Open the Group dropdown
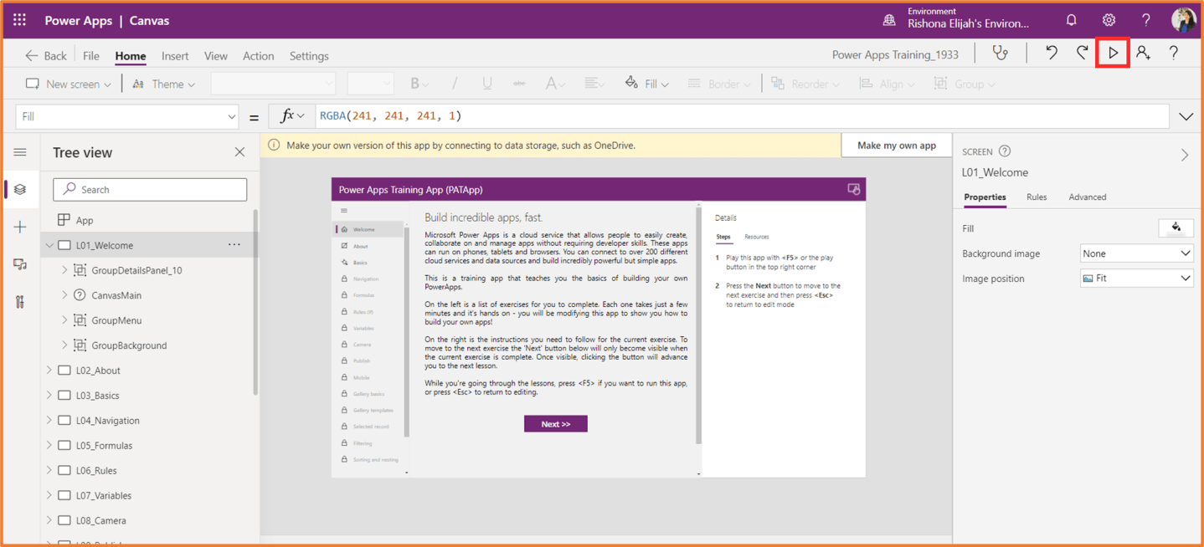Image resolution: width=1204 pixels, height=547 pixels. click(965, 84)
